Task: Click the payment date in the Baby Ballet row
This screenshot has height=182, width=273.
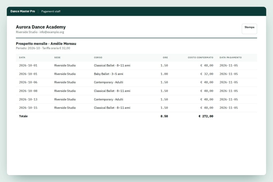Action: [x=228, y=74]
